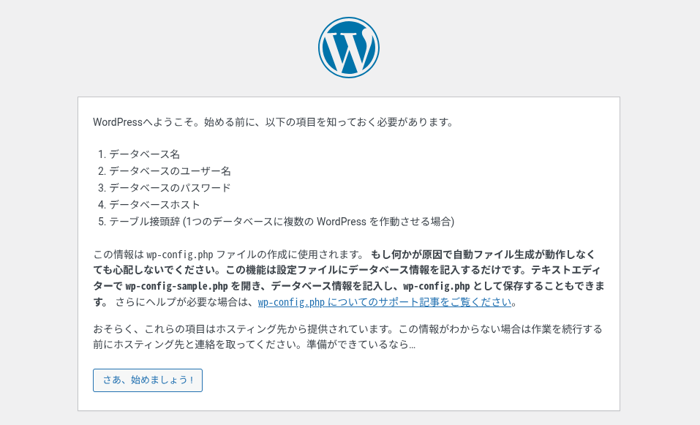
Task: Click wp-config.php code text in この情報は sentence
Action: click(179, 255)
